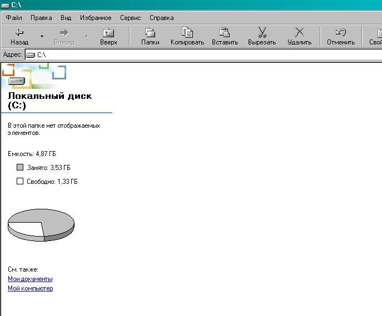Open the Правка menu
Screen dimensions: 382x316
(x=41, y=18)
